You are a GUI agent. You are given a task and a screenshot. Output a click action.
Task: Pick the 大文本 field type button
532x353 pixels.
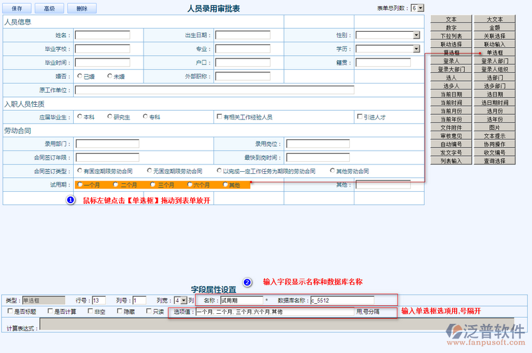pyautogui.click(x=494, y=20)
